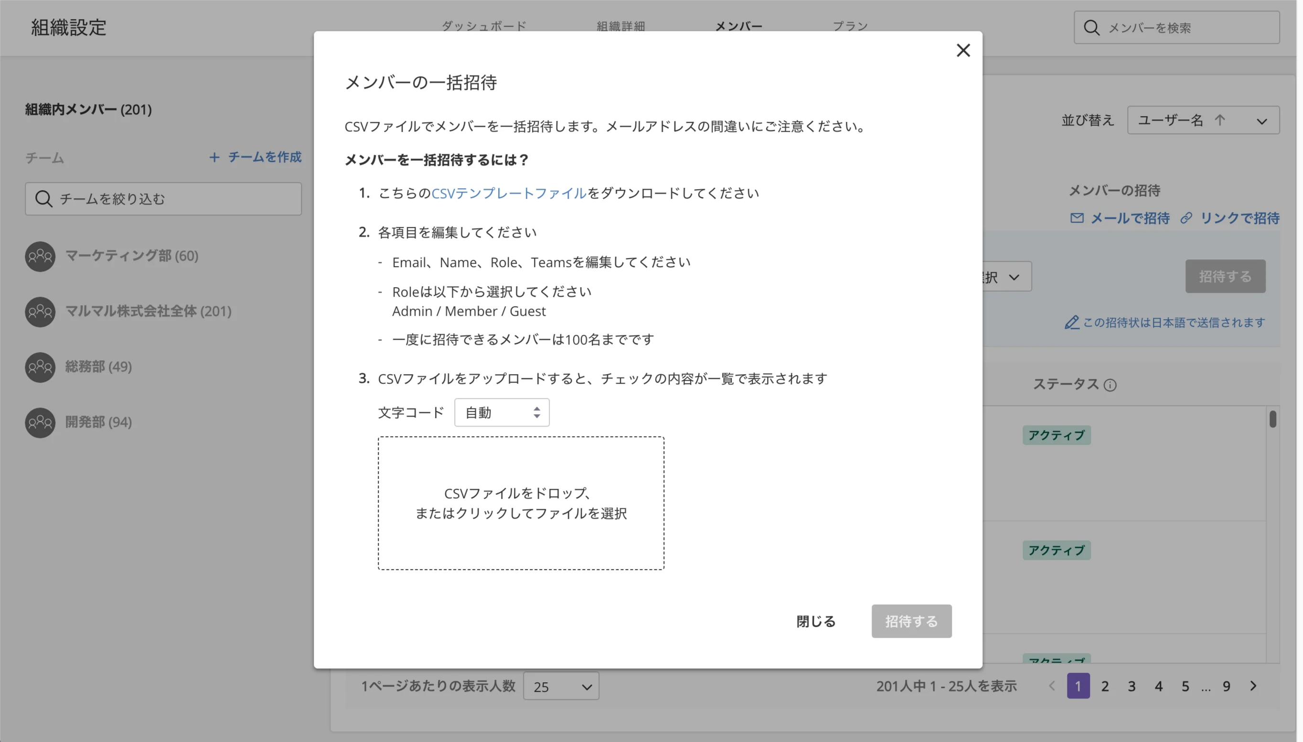
Task: Click the second アクティブ status badge
Action: pos(1057,550)
